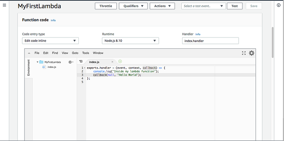Close the index.js tab

[x=112, y=62]
